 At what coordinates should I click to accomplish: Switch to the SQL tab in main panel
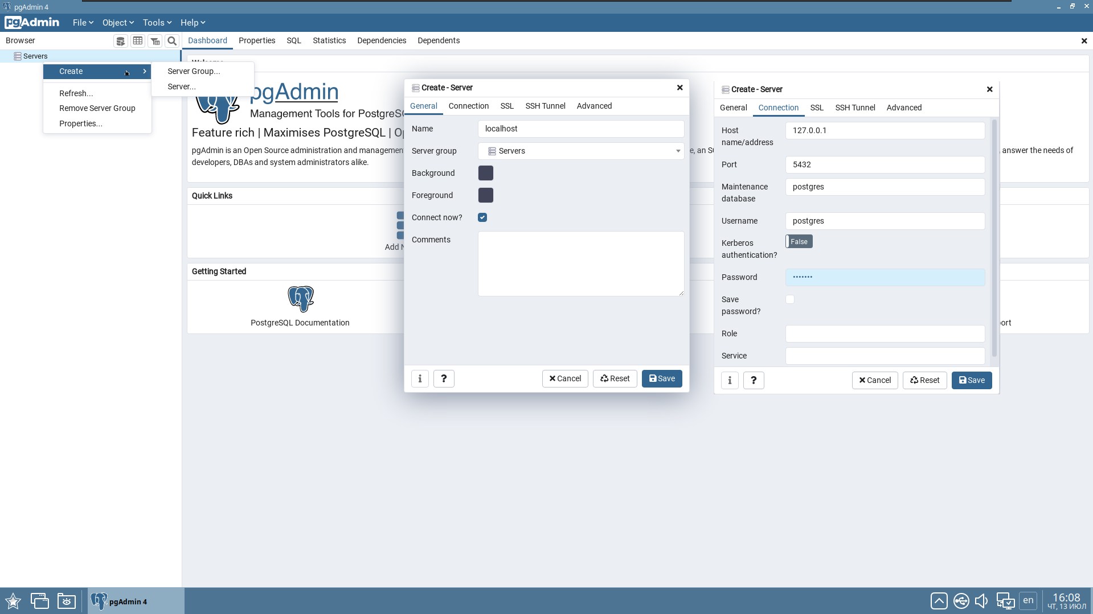[294, 40]
